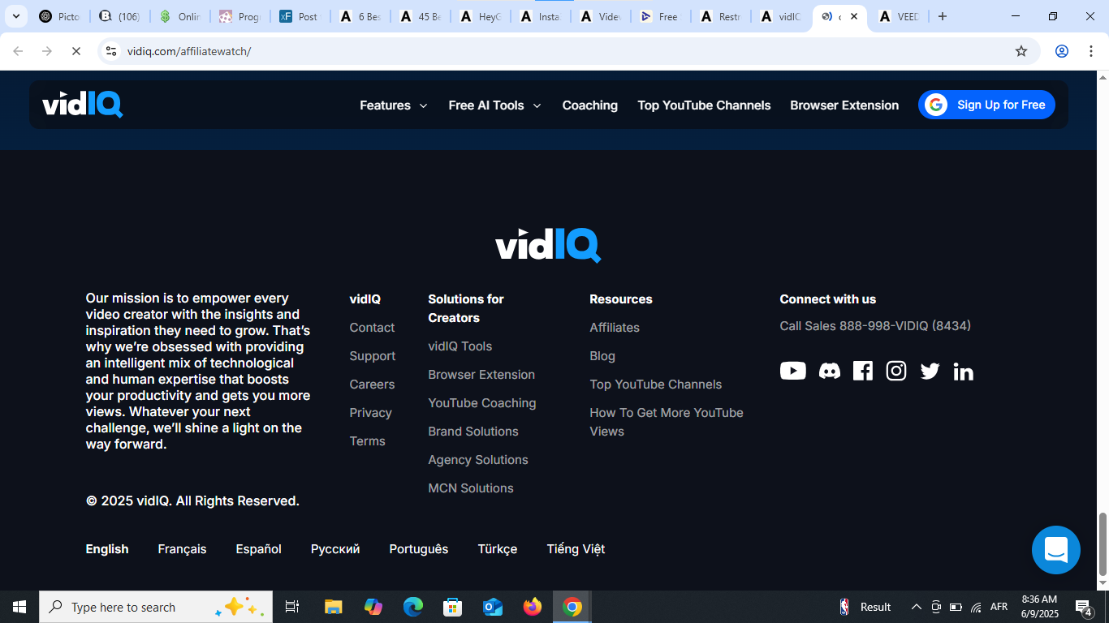Open vidIQ Tools footer link
This screenshot has height=623, width=1109.
click(460, 346)
